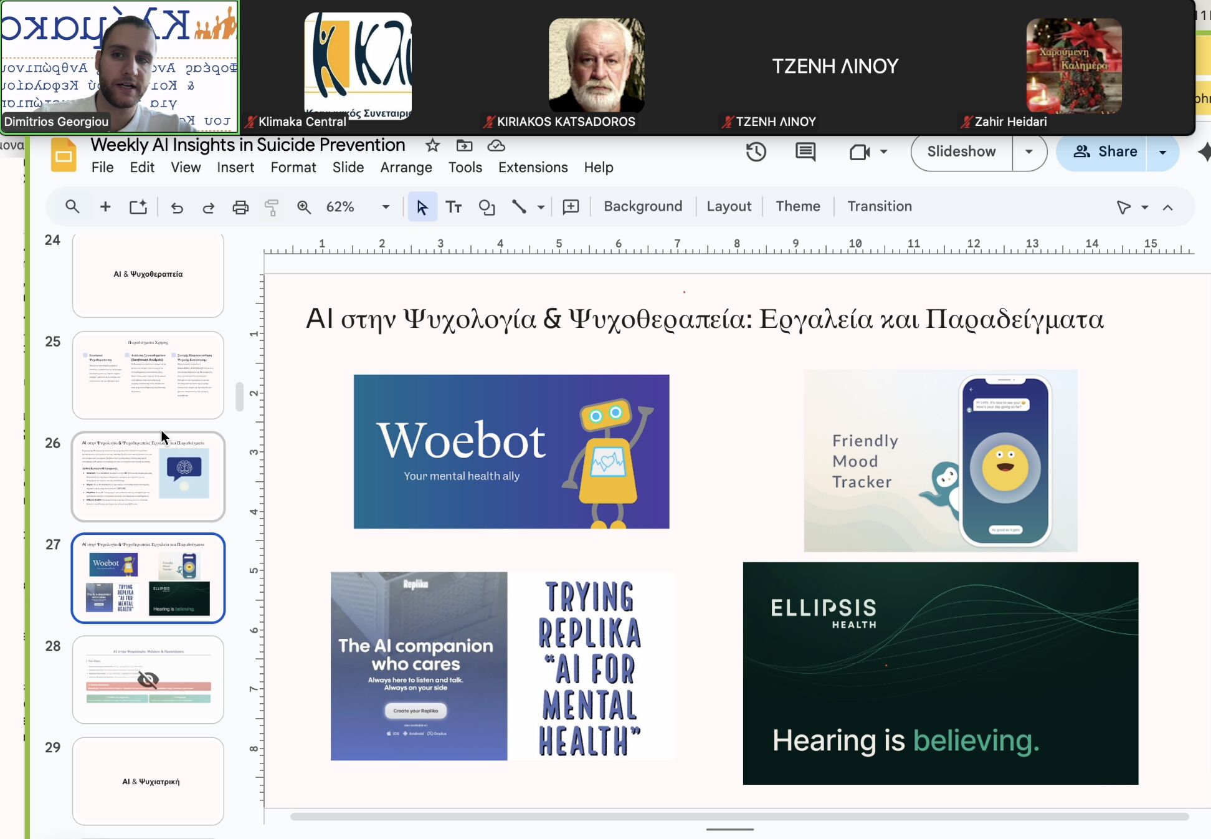
Task: Click the zoom magnifier tool
Action: pyautogui.click(x=304, y=207)
